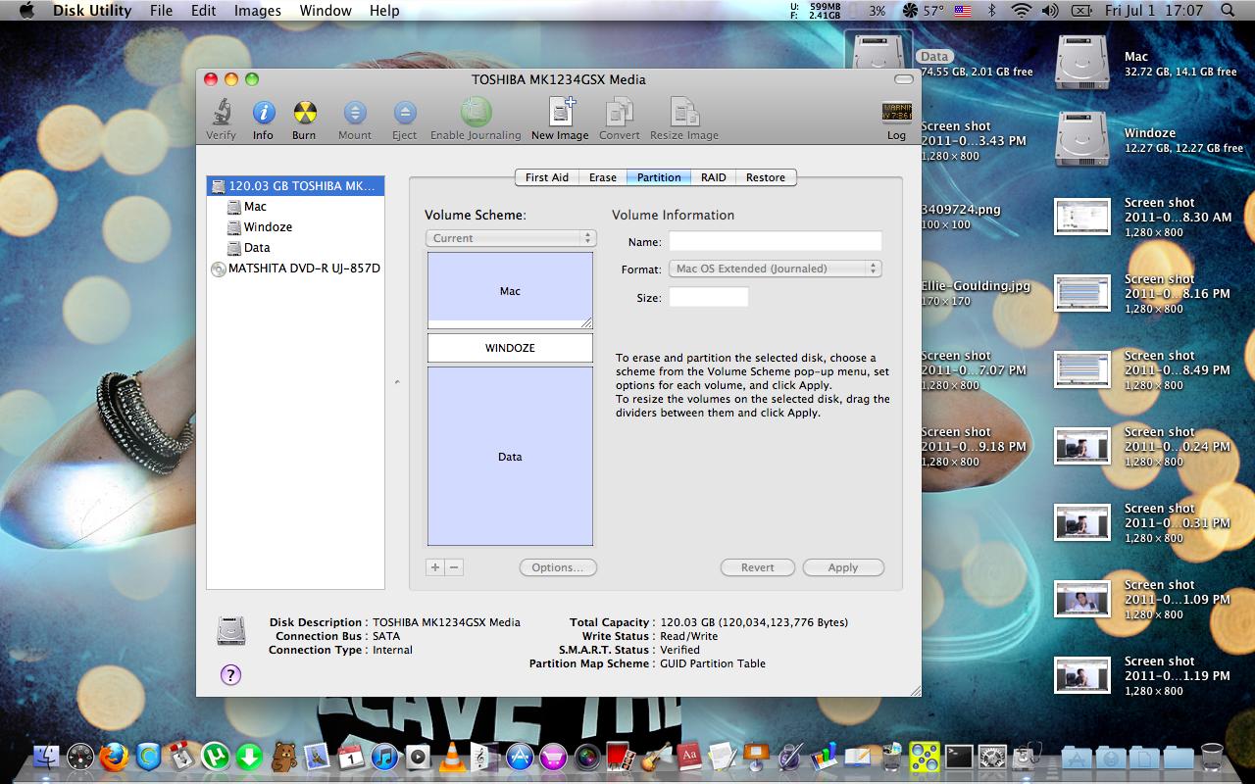Open Finder from the dock

tap(46, 756)
